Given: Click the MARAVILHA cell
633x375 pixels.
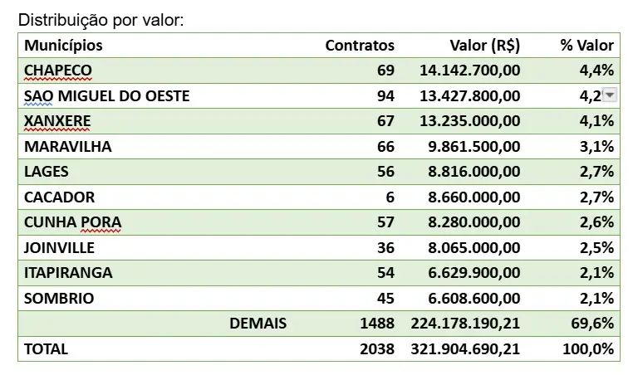Looking at the screenshot, I should 68,147.
